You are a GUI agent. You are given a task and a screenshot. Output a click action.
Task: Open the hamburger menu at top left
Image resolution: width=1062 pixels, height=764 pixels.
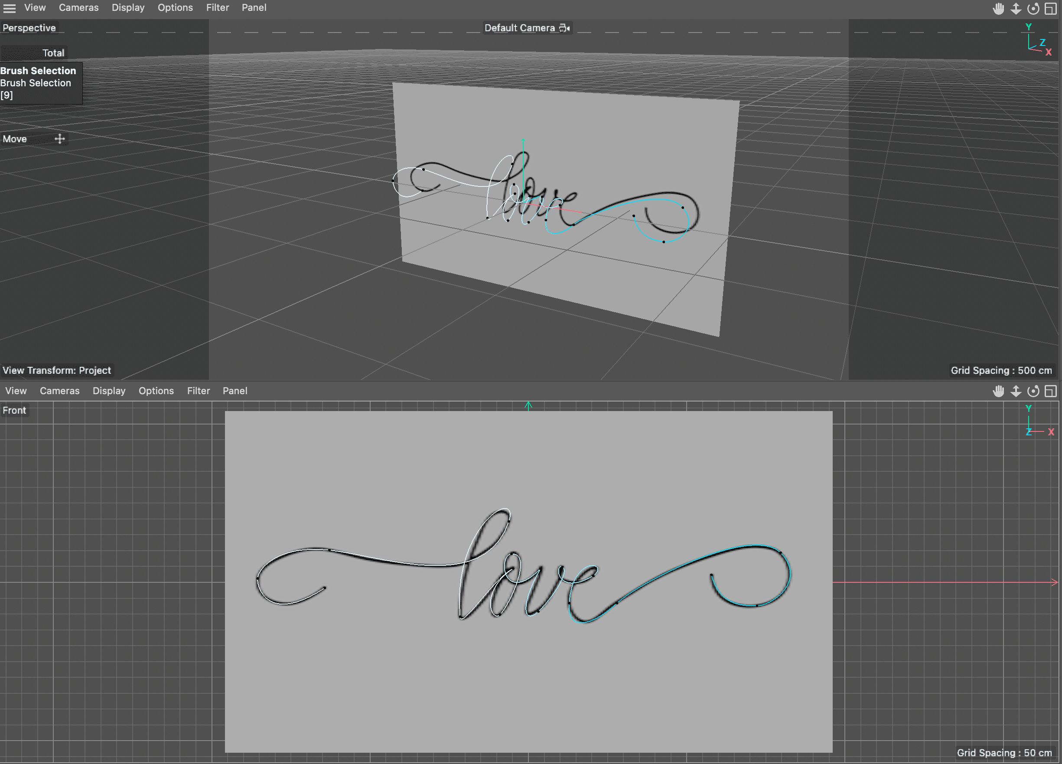10,8
